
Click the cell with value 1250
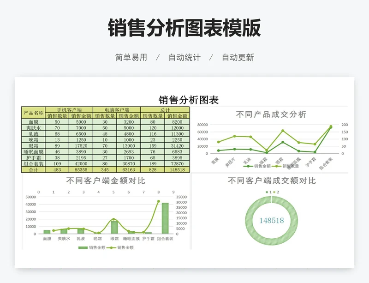click(x=81, y=140)
